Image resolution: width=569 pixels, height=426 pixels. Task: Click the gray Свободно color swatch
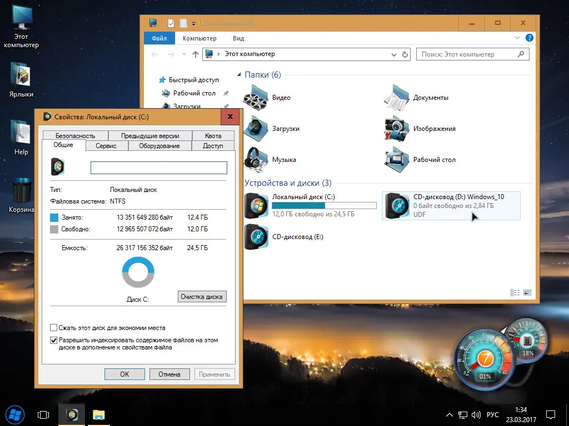pyautogui.click(x=54, y=229)
